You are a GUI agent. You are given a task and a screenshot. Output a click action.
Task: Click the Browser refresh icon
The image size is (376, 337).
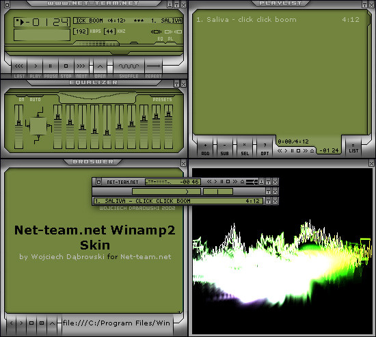tap(42, 323)
